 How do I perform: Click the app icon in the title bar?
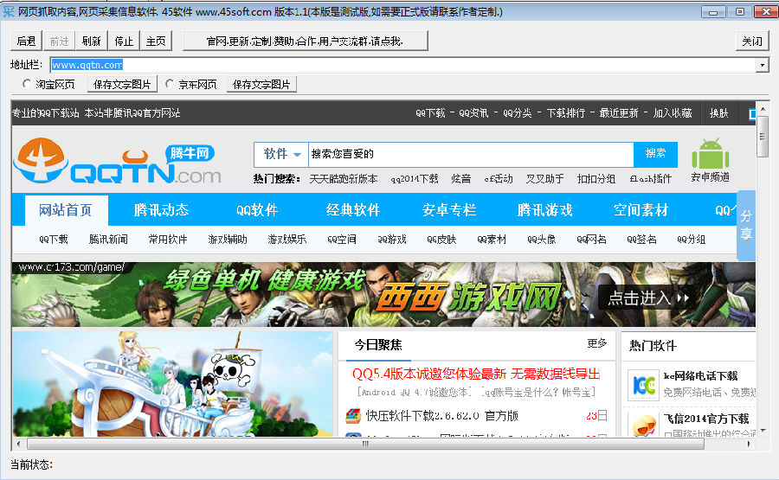pyautogui.click(x=9, y=11)
